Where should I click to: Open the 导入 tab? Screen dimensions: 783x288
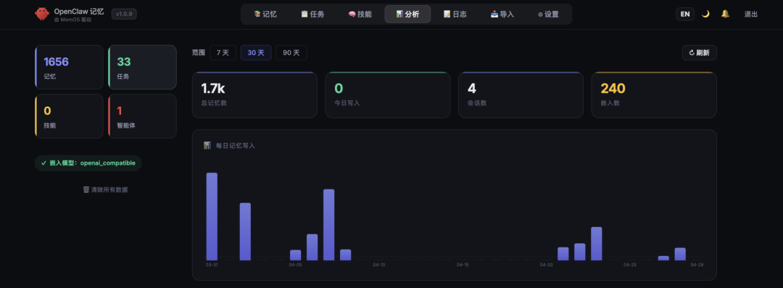502,14
